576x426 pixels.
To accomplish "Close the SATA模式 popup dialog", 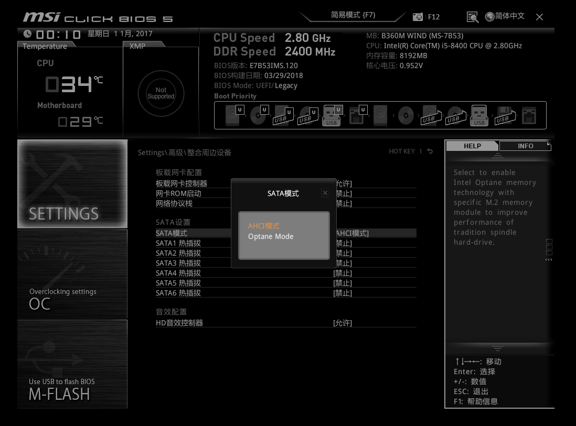I will (325, 193).
